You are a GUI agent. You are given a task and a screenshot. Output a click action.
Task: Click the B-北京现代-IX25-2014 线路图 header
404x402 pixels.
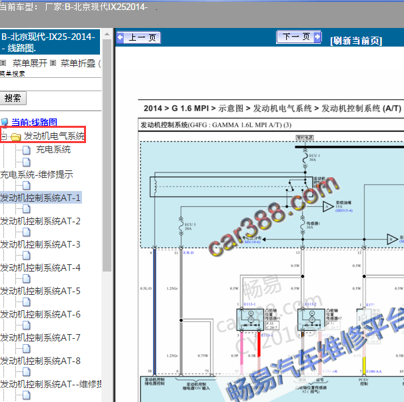(x=49, y=43)
